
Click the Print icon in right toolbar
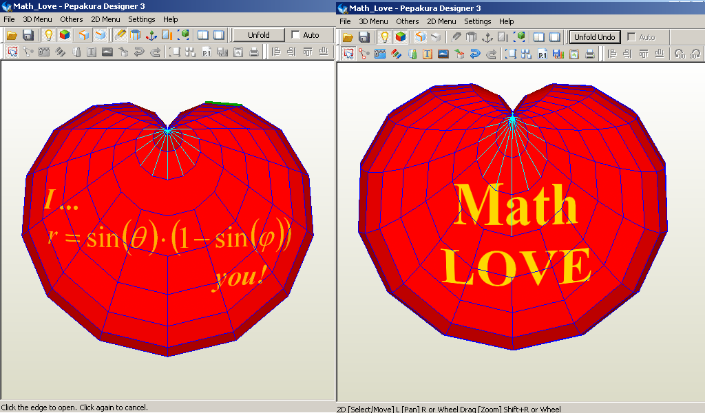pyautogui.click(x=591, y=52)
